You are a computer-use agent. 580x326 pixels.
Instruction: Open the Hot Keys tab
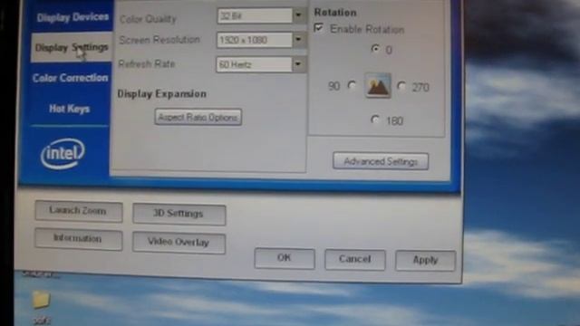pyautogui.click(x=70, y=109)
